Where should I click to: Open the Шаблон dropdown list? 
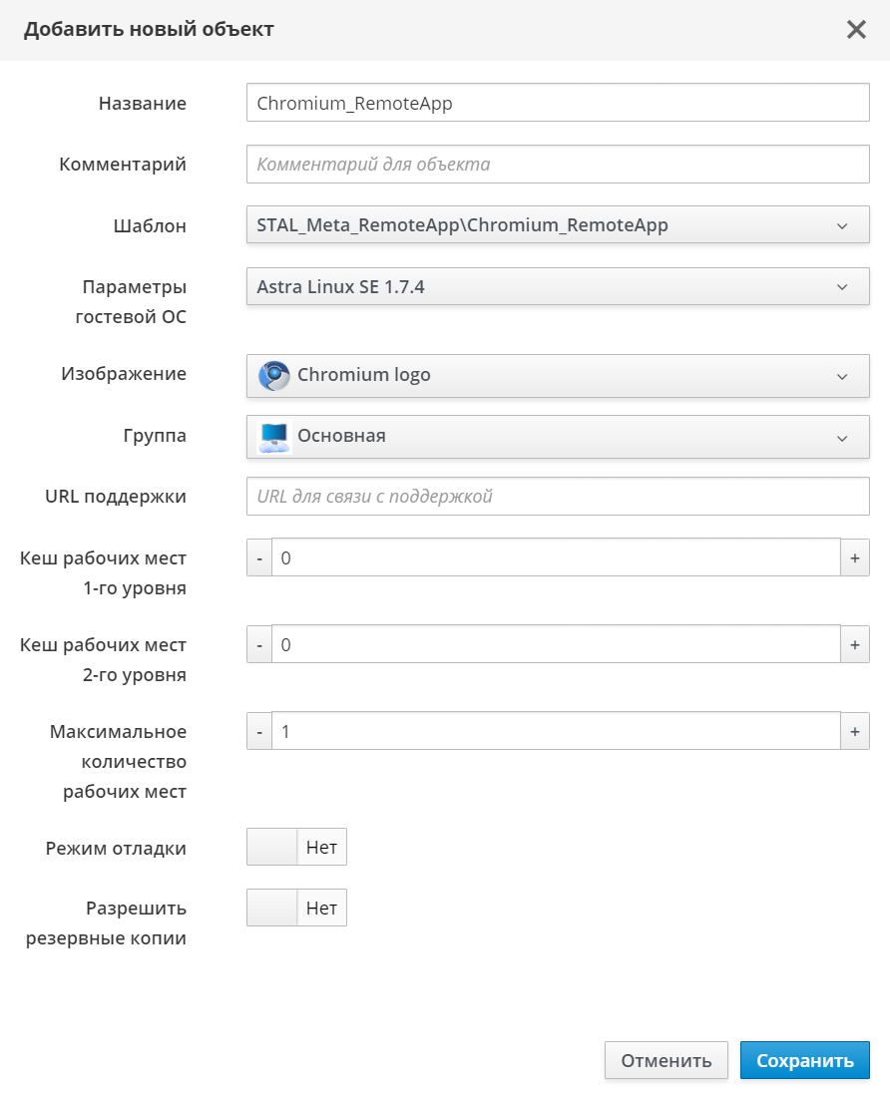click(558, 225)
